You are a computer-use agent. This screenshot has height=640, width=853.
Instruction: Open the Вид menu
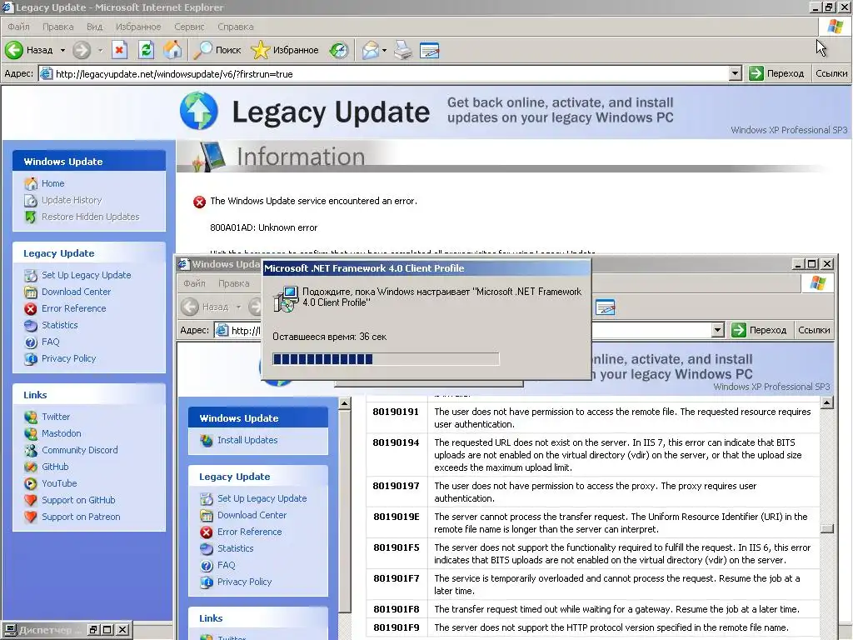[x=95, y=27]
